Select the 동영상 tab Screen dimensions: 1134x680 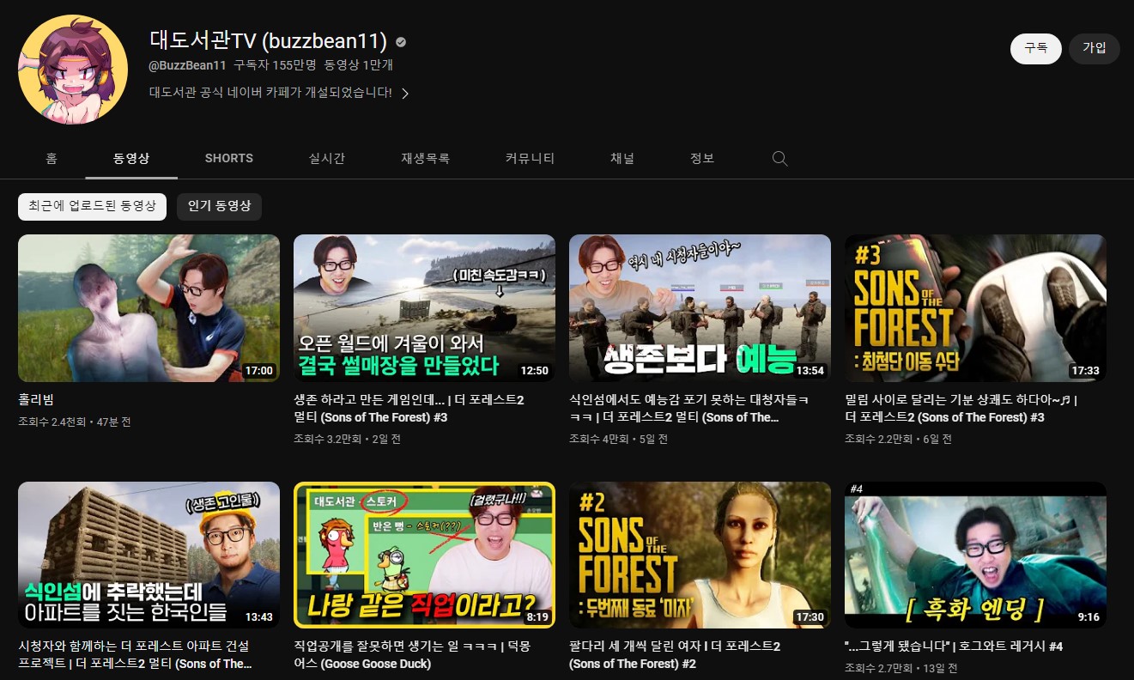[131, 158]
